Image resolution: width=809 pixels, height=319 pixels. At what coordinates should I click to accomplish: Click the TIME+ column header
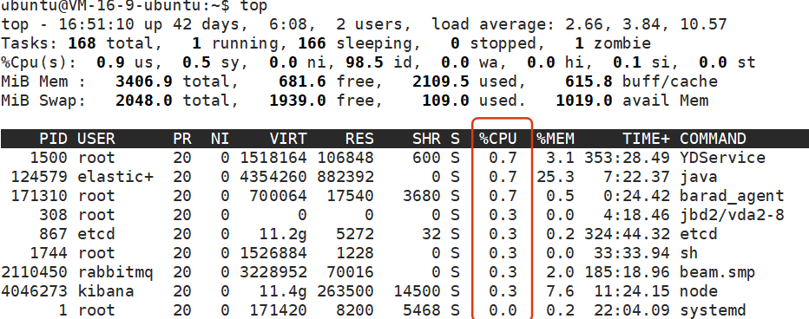point(646,139)
